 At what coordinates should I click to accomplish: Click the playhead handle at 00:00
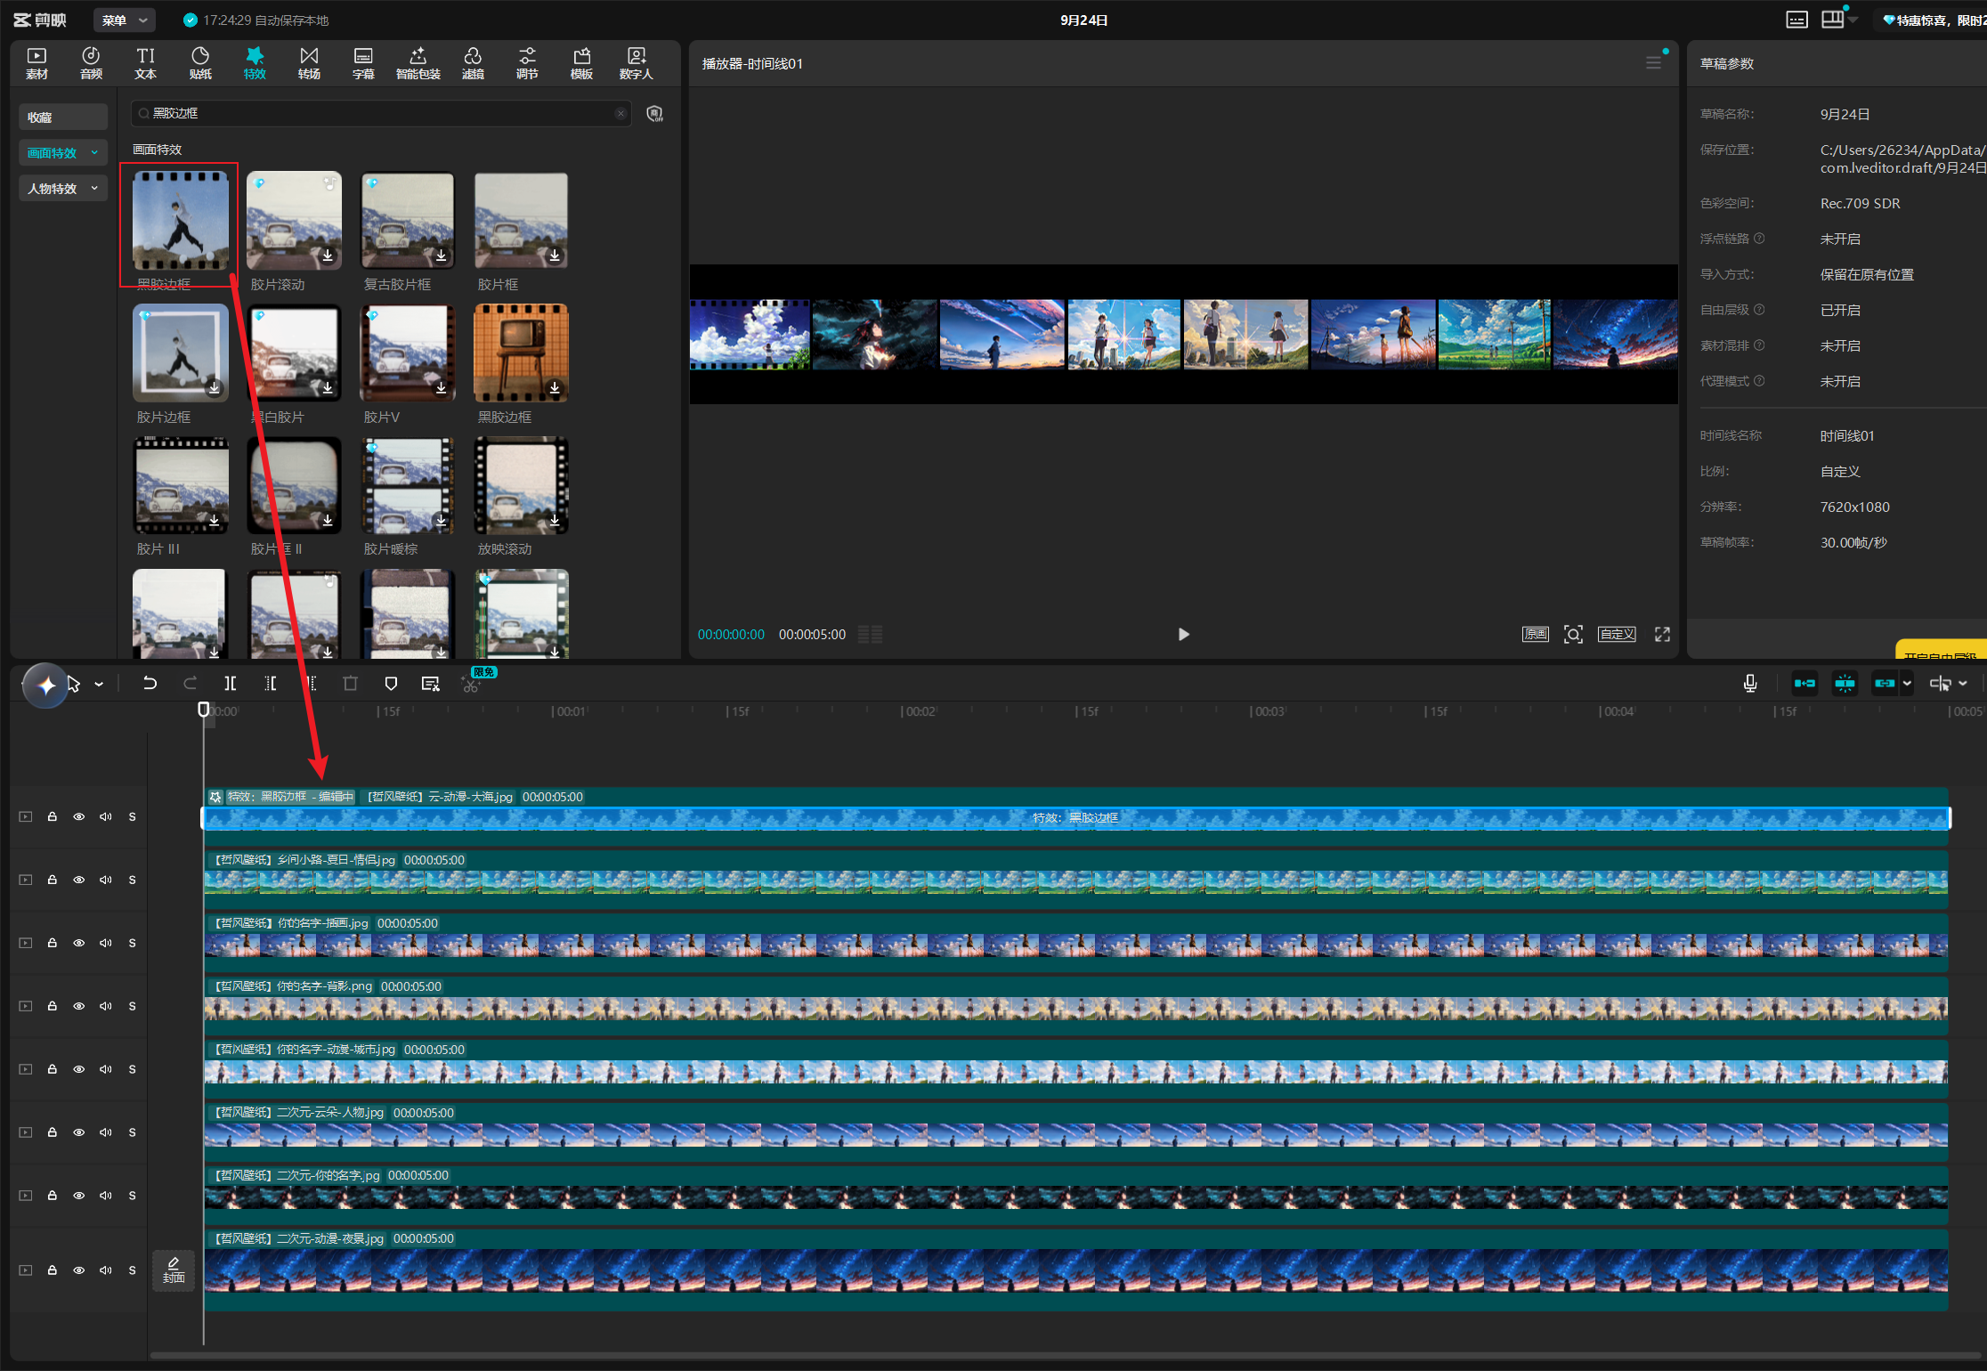204,710
